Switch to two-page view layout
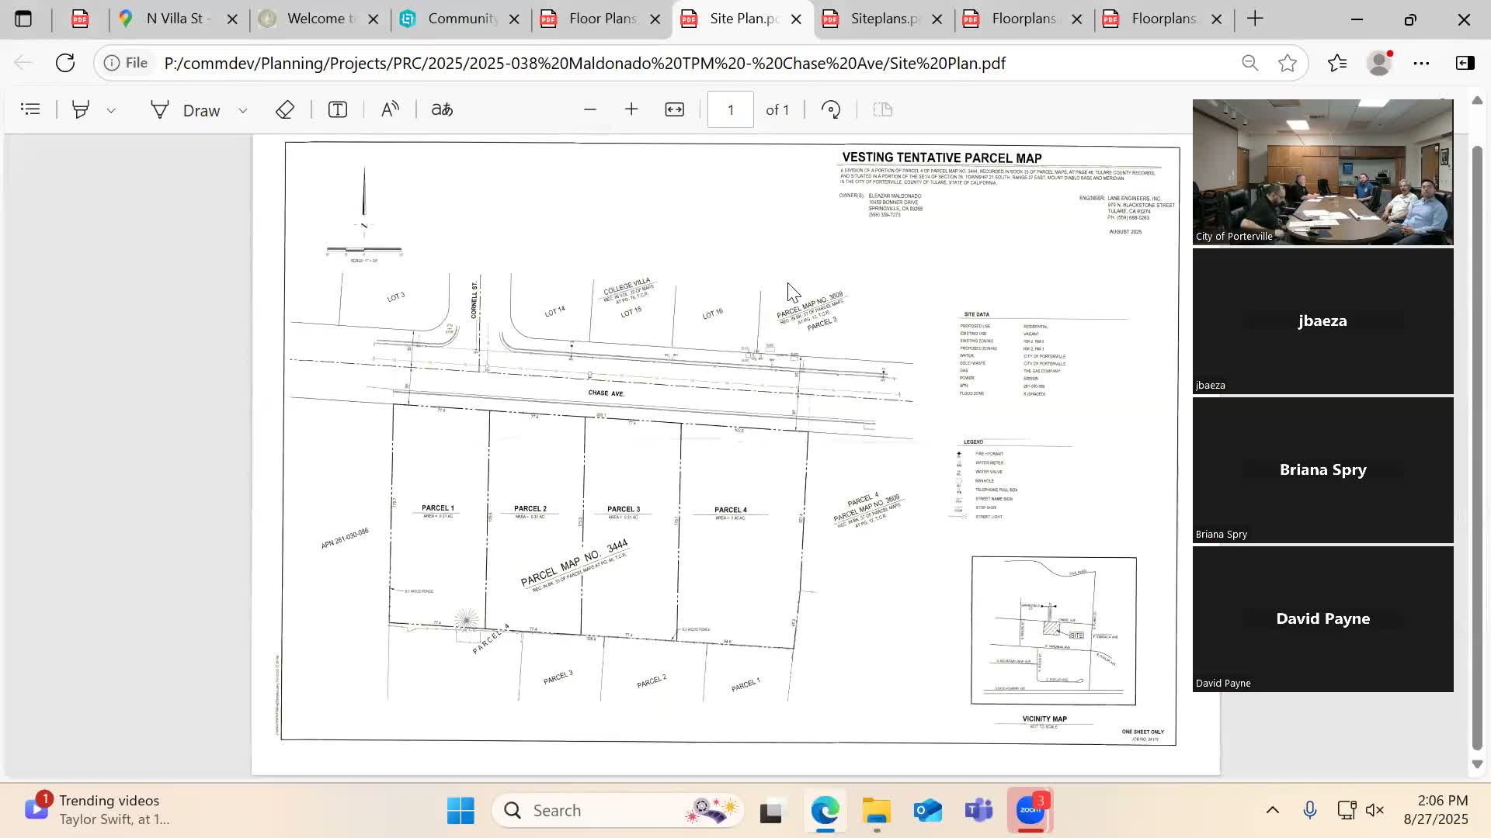This screenshot has width=1491, height=838. pyautogui.click(x=881, y=109)
